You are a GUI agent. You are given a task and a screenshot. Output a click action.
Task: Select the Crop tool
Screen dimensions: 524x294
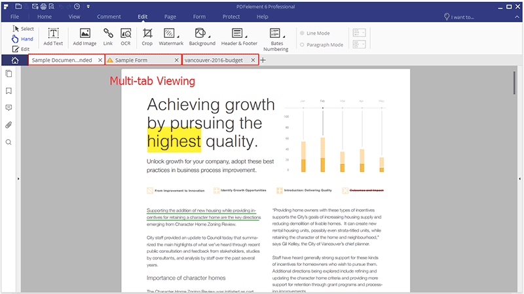point(147,37)
